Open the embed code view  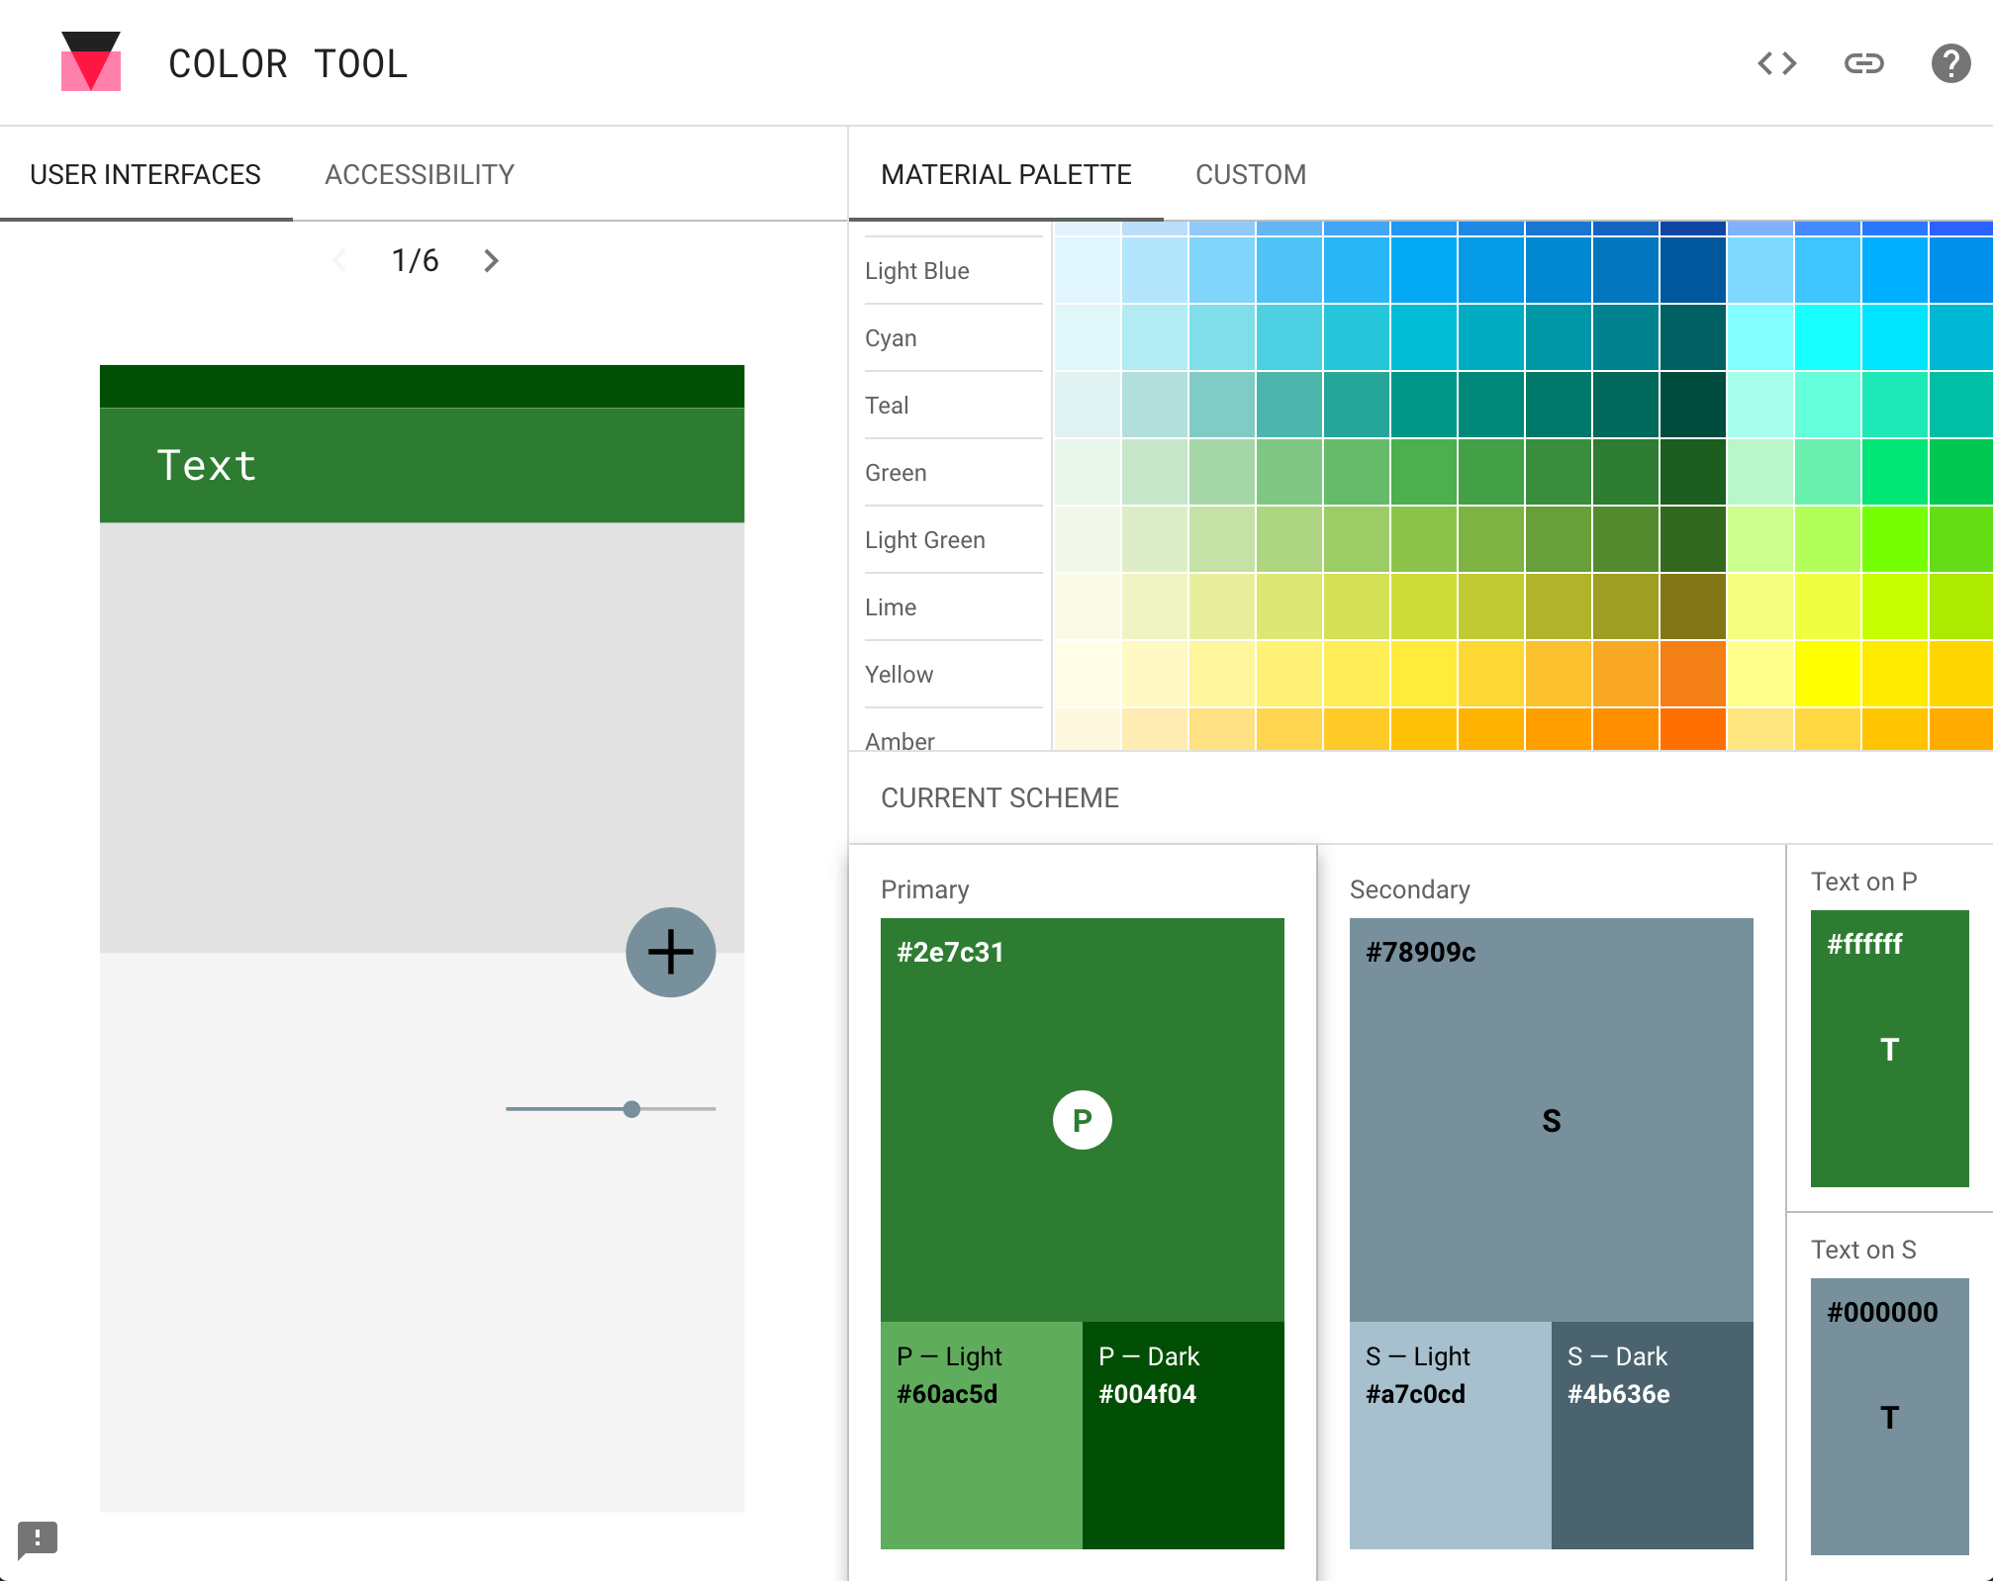point(1776,62)
